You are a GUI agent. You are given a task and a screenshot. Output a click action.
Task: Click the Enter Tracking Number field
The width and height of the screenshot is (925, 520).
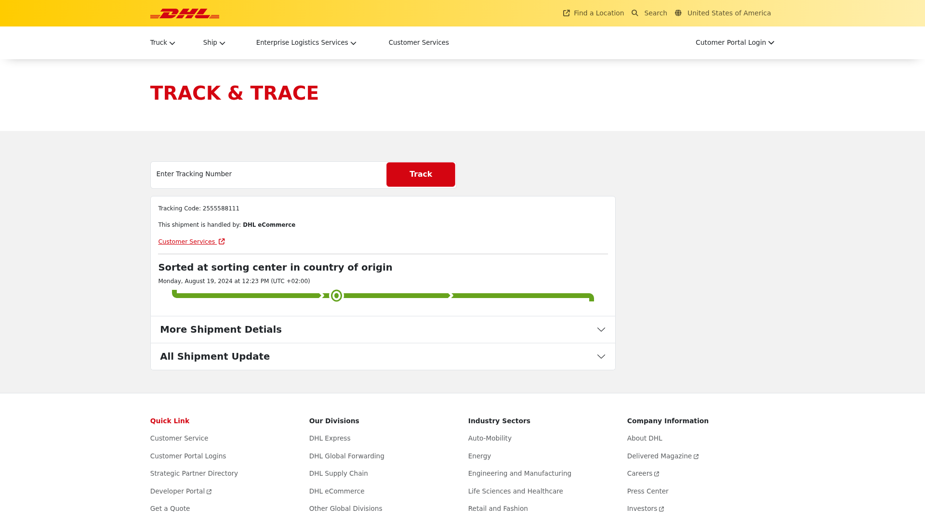[268, 174]
